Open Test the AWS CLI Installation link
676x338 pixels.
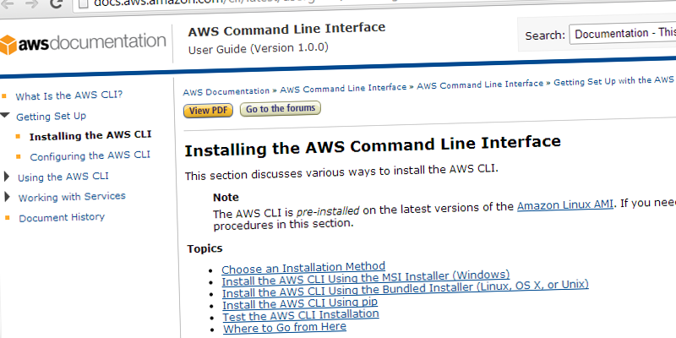300,316
